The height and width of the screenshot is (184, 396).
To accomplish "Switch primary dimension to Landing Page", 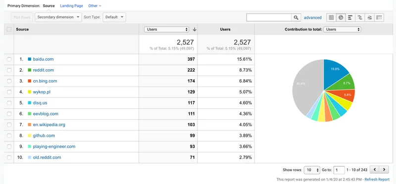I will (71, 5).
